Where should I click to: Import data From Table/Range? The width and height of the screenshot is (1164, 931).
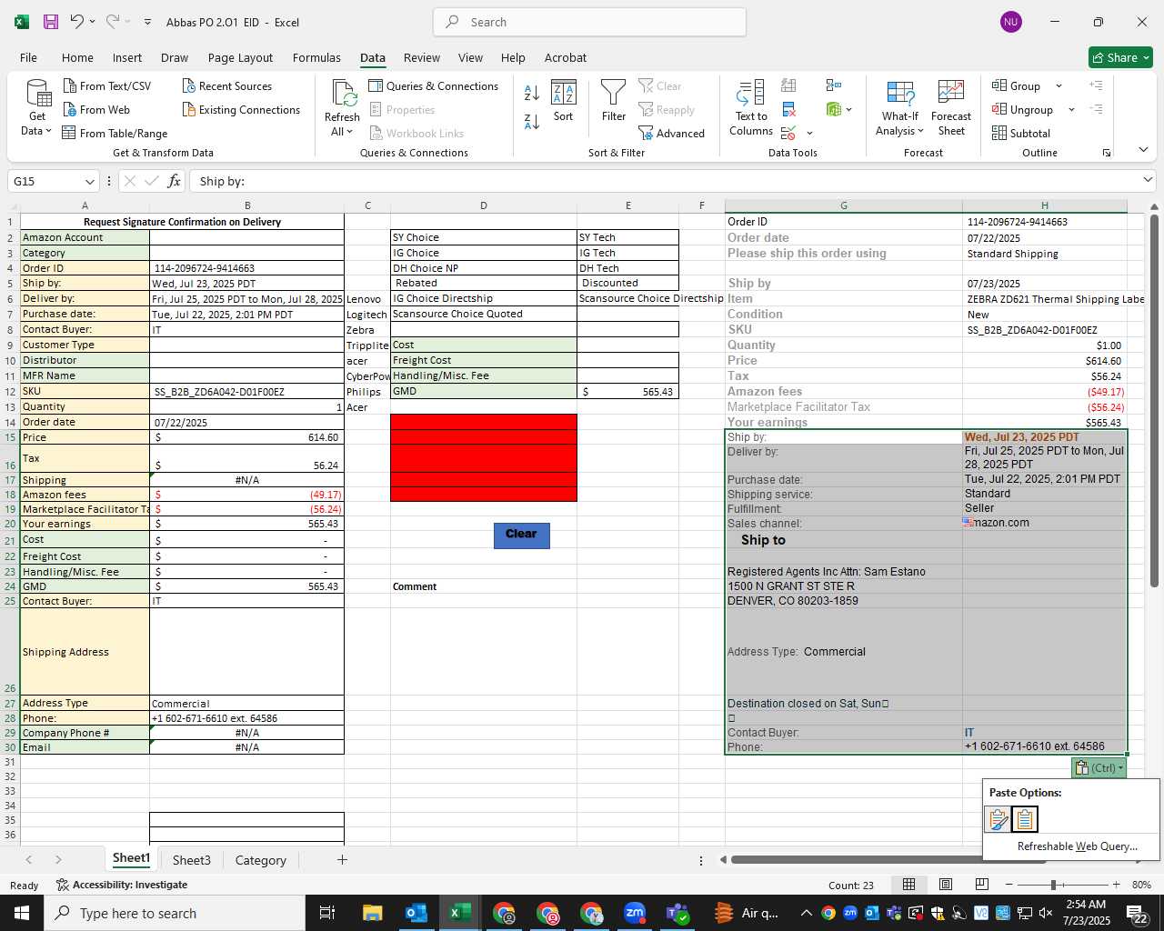click(x=115, y=134)
